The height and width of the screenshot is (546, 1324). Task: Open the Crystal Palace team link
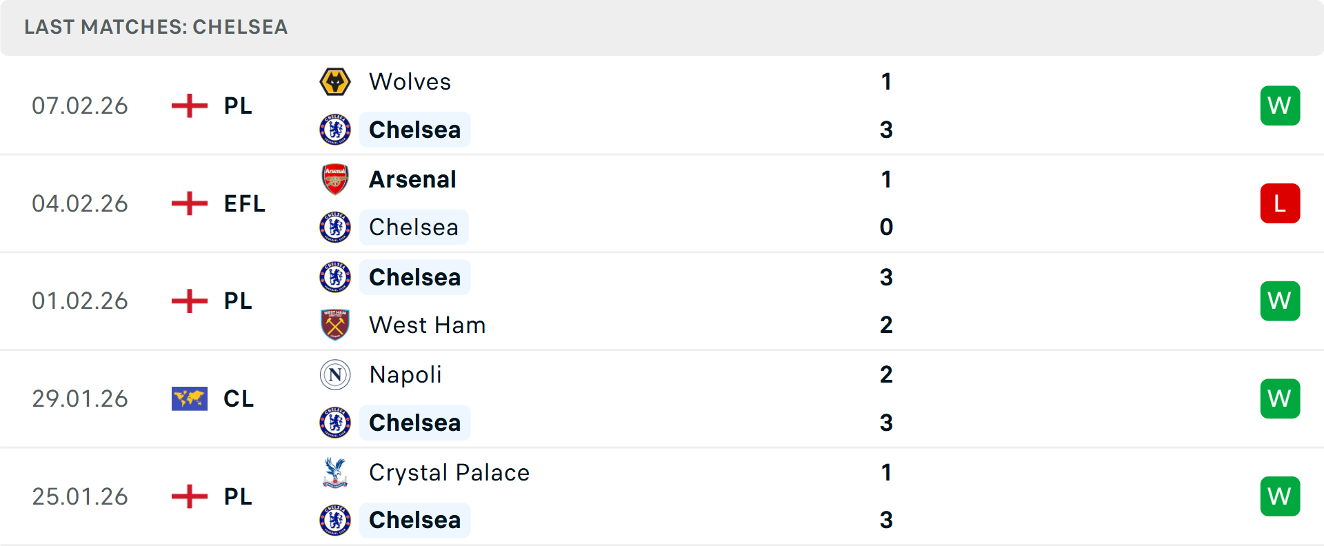pos(449,473)
